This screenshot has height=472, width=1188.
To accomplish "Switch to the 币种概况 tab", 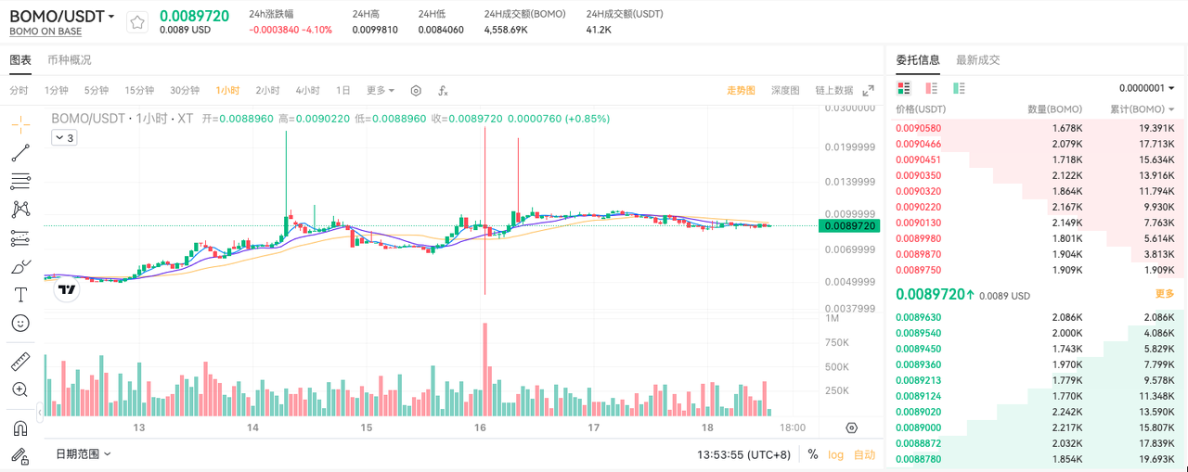I will point(70,60).
